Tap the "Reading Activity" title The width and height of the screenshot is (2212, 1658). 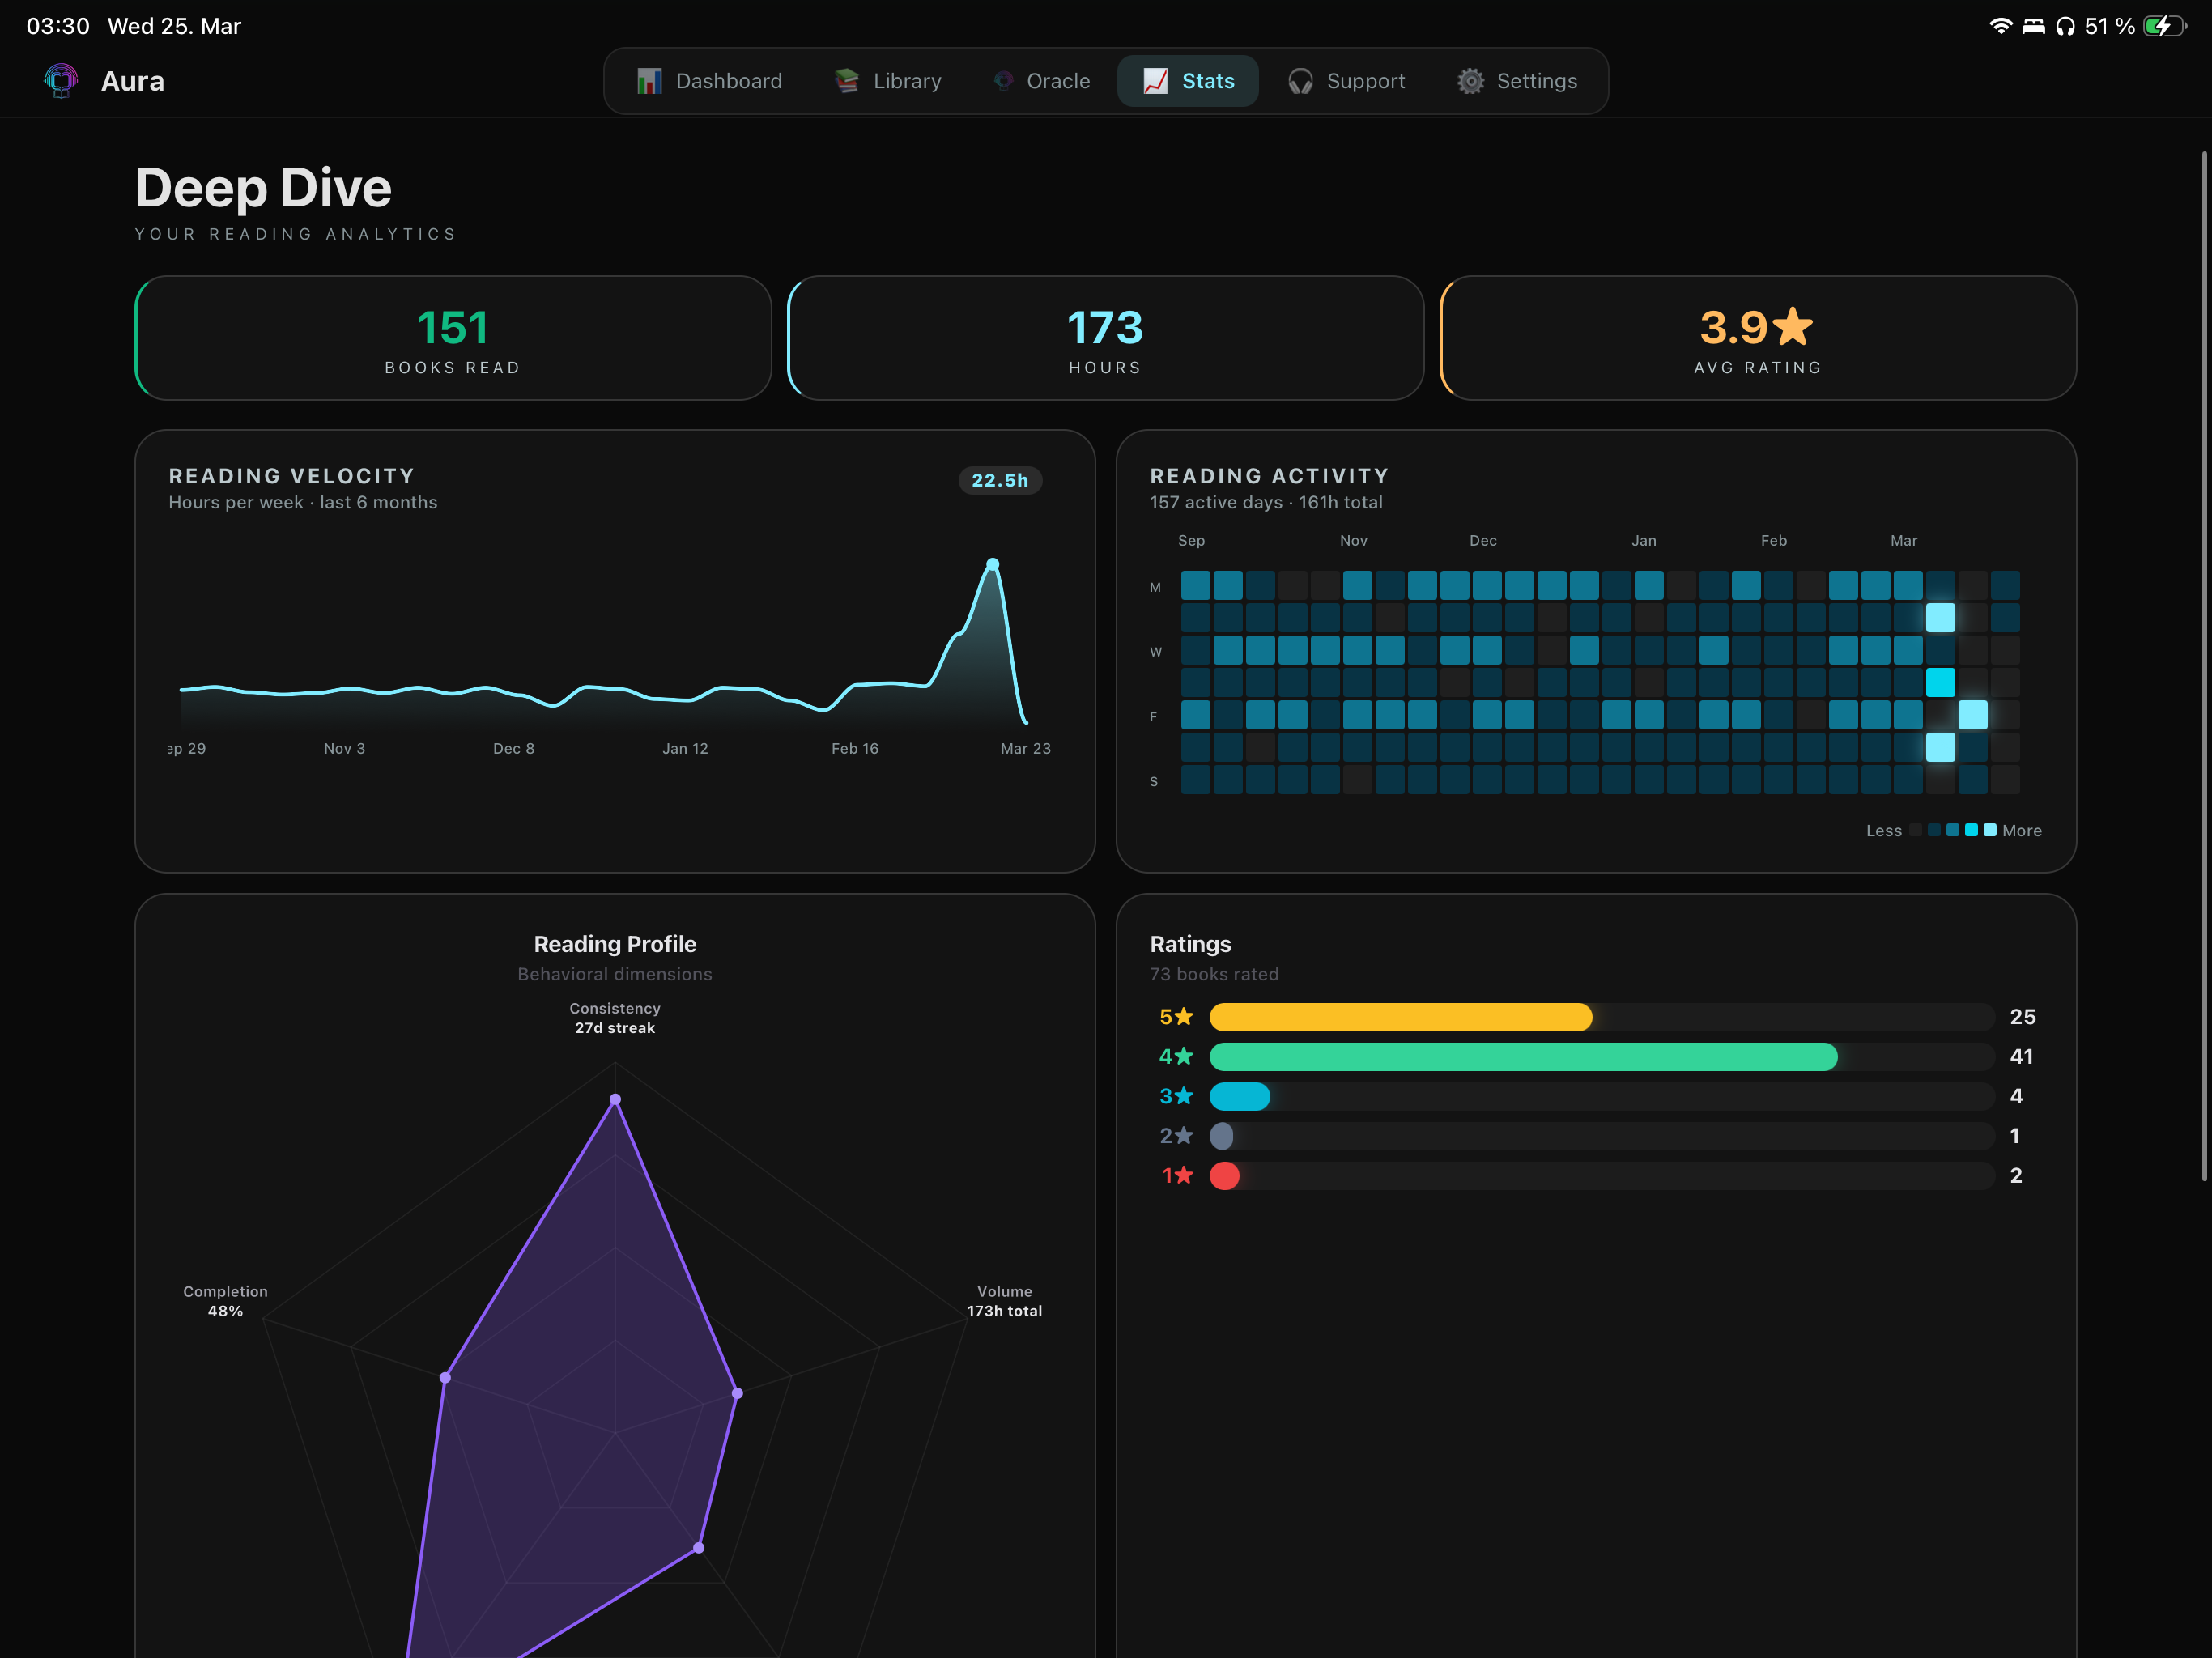(1270, 476)
